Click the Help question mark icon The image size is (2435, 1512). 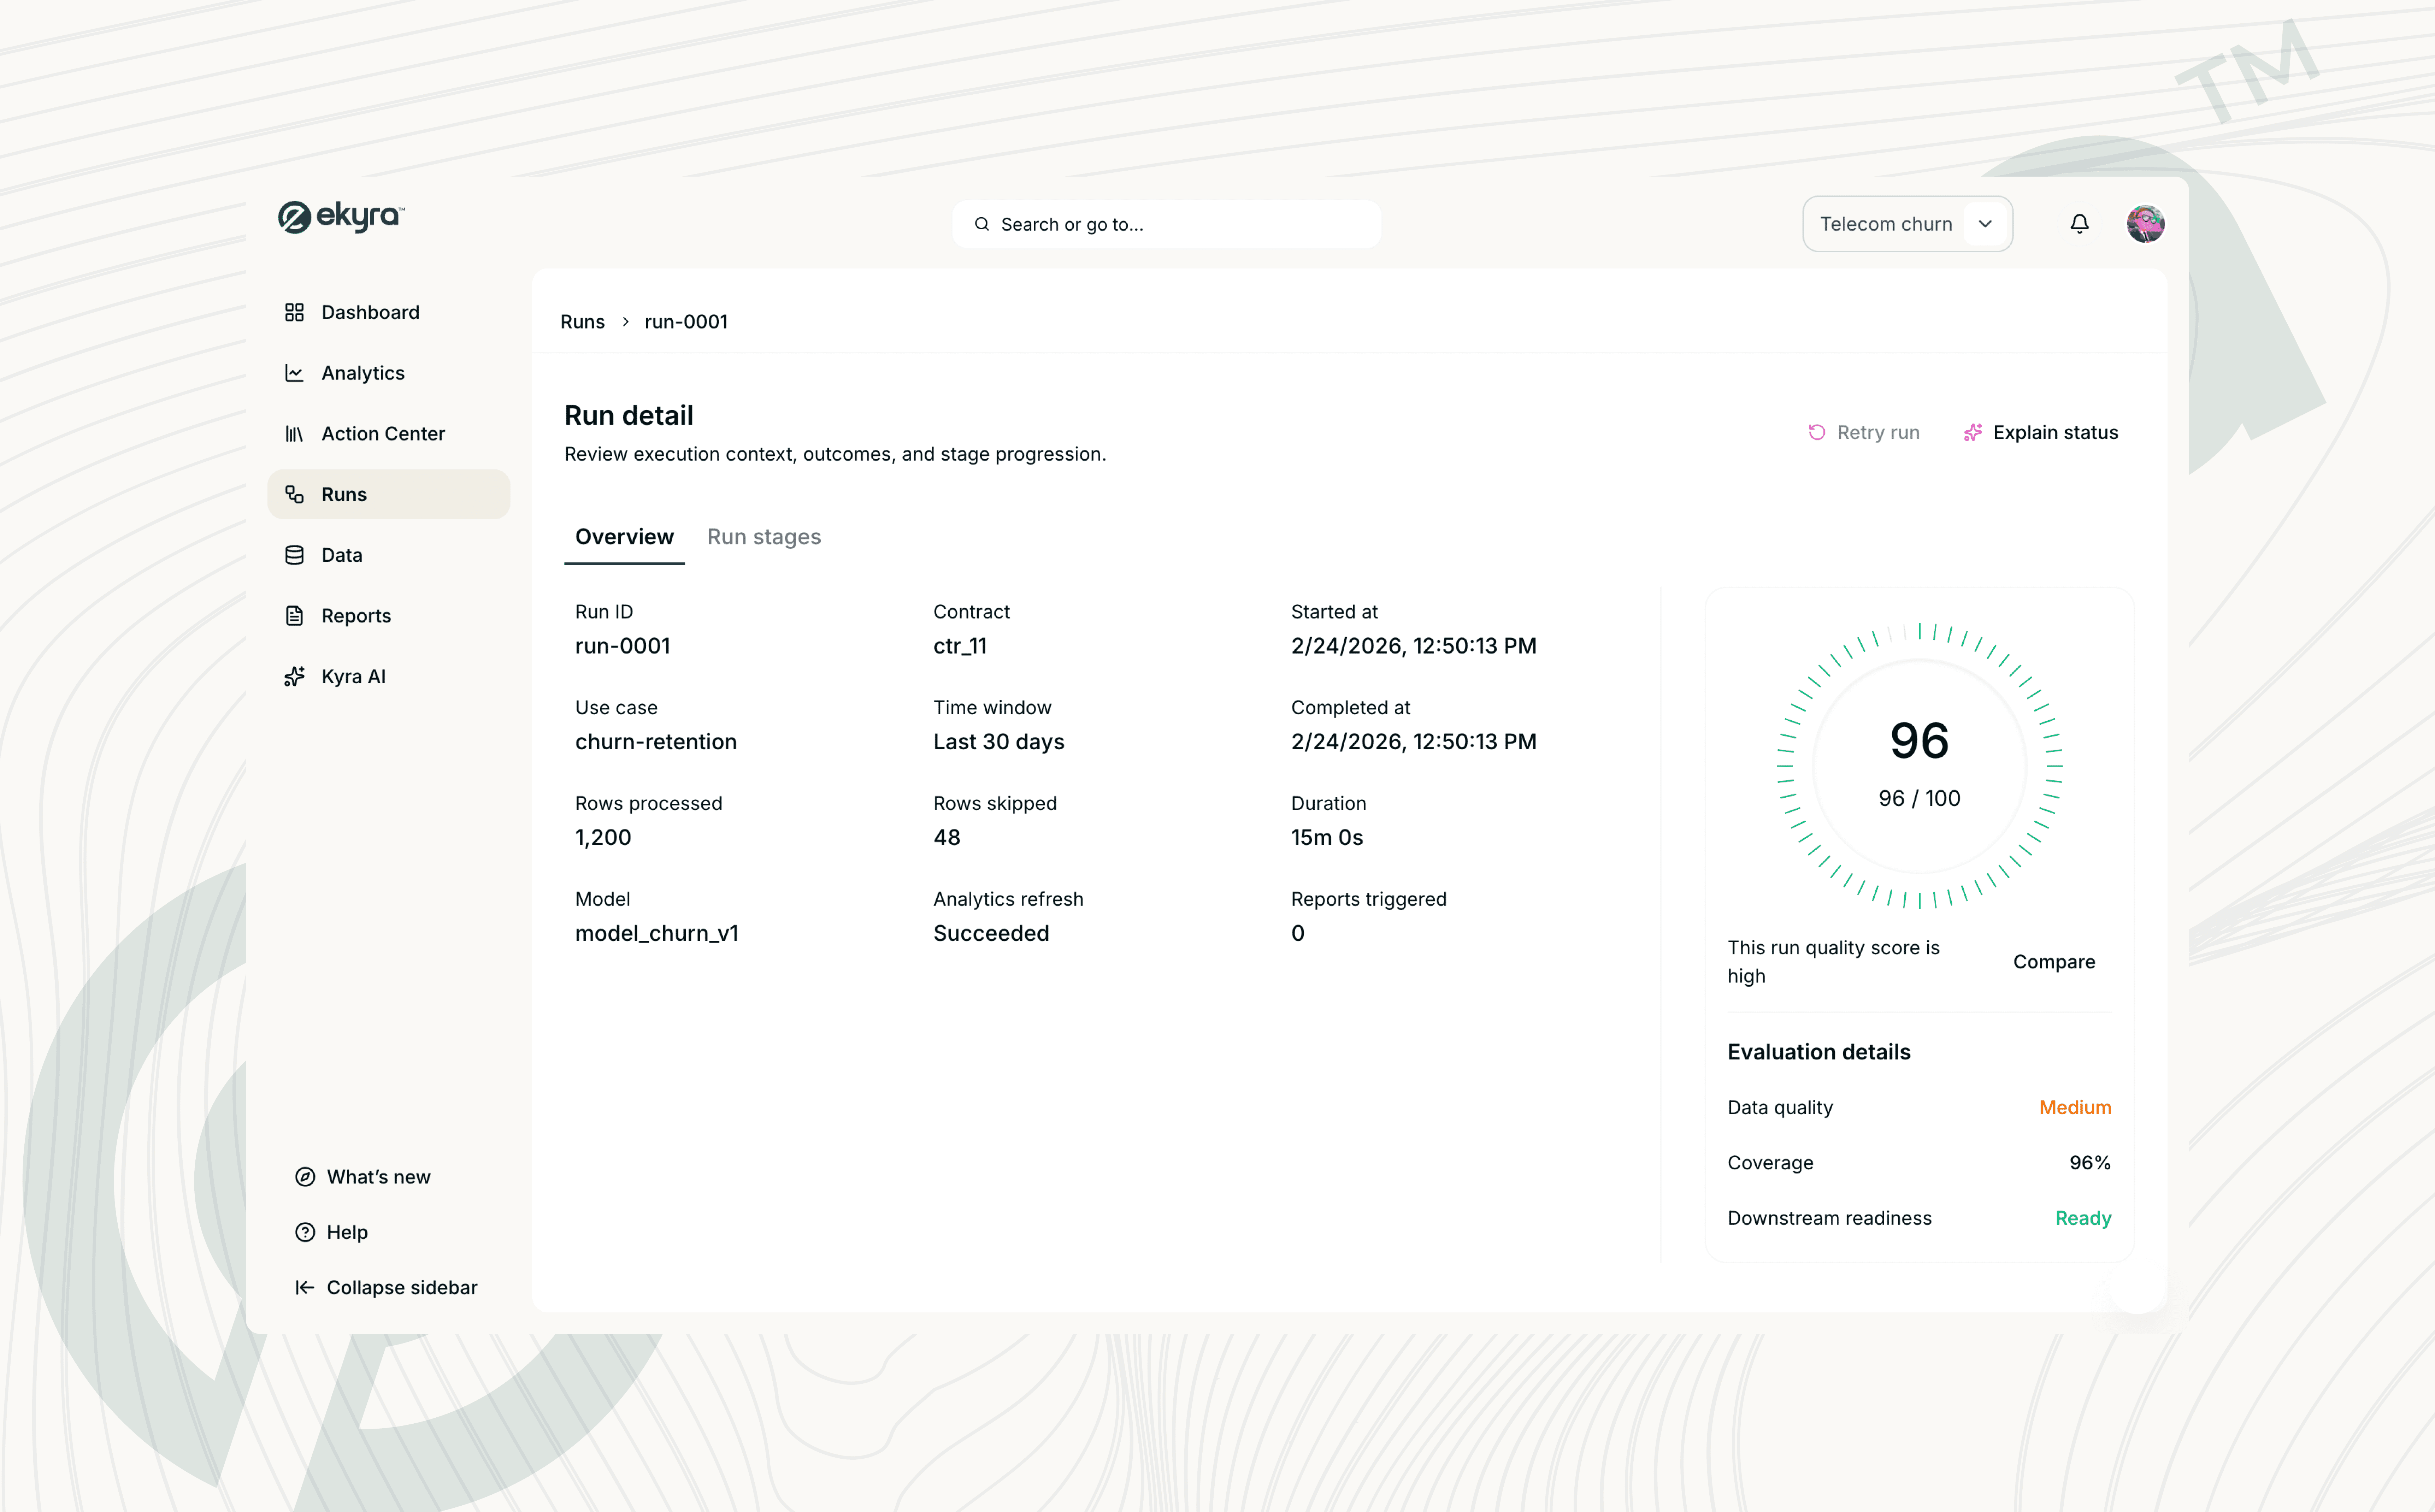coord(305,1232)
